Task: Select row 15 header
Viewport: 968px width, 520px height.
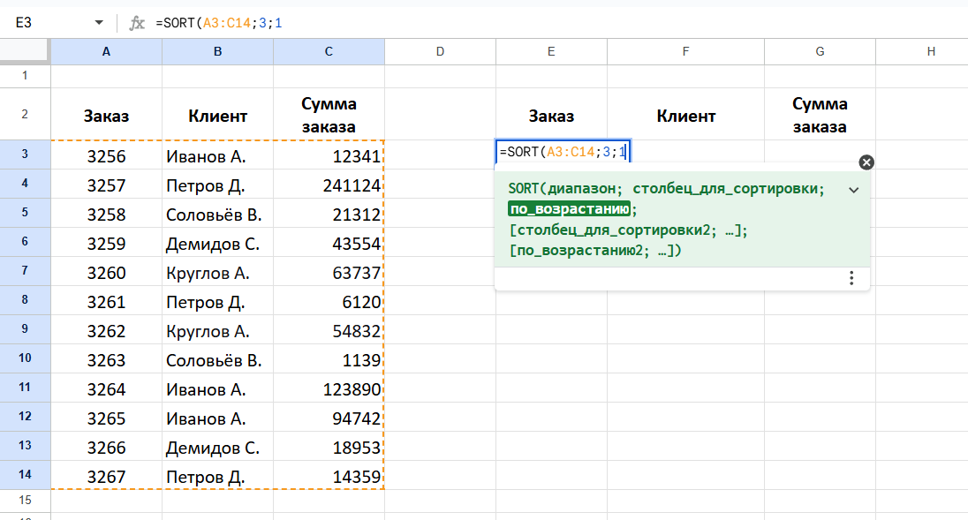Action: (25, 501)
